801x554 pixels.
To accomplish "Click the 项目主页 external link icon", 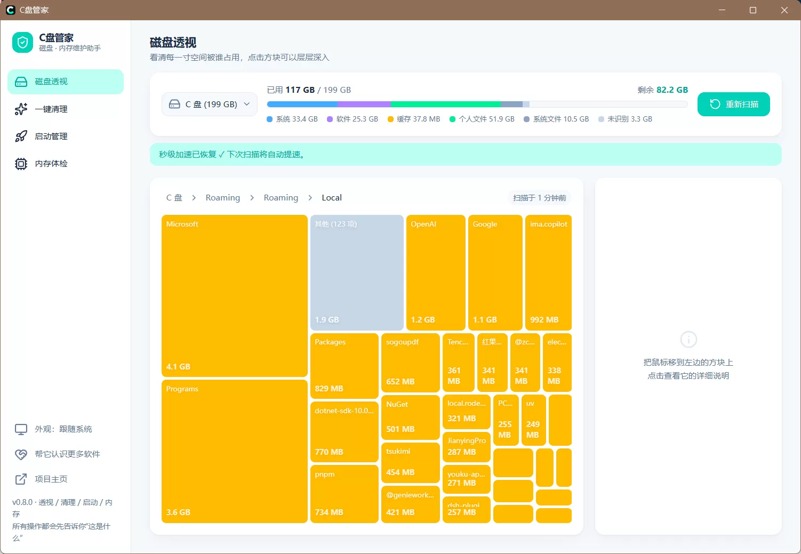I will point(21,479).
